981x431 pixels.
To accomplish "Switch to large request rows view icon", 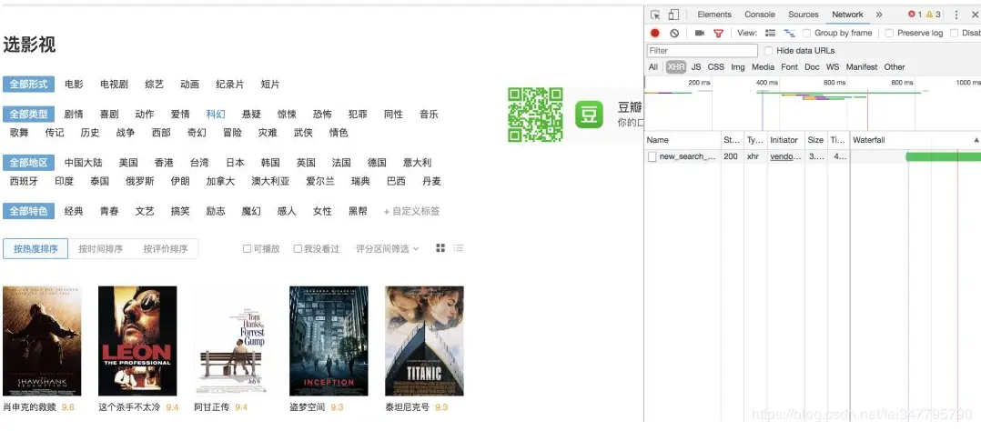I will click(771, 33).
